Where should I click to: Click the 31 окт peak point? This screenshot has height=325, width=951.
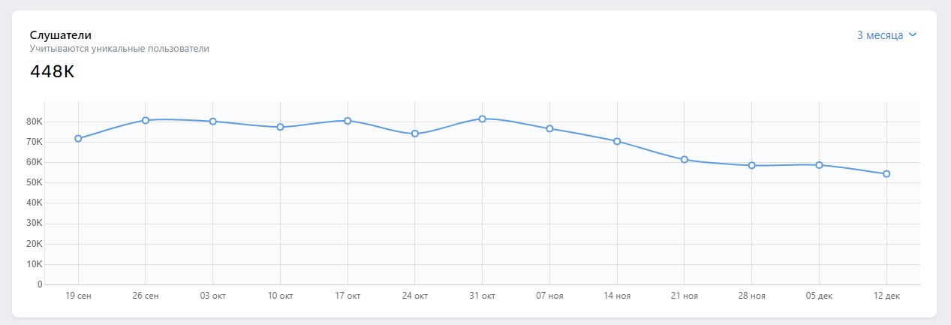(483, 119)
